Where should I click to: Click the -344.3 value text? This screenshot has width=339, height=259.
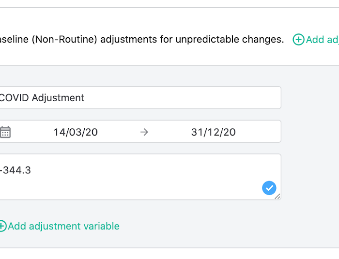[15, 170]
